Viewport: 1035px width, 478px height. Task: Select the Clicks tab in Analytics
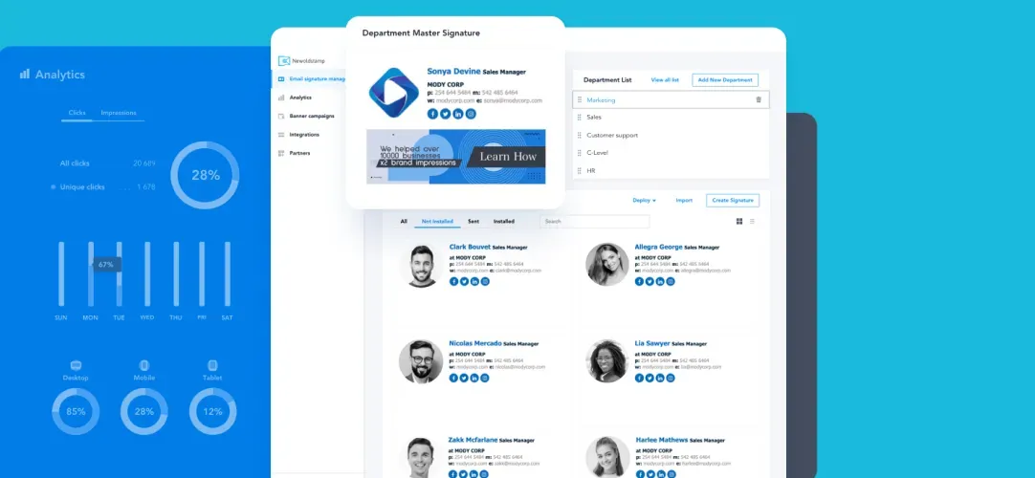[x=77, y=113]
